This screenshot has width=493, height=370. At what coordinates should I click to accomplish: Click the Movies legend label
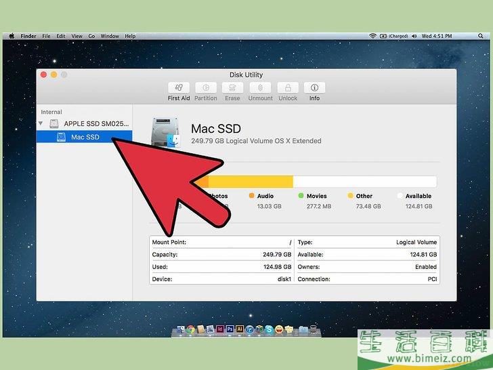[317, 196]
